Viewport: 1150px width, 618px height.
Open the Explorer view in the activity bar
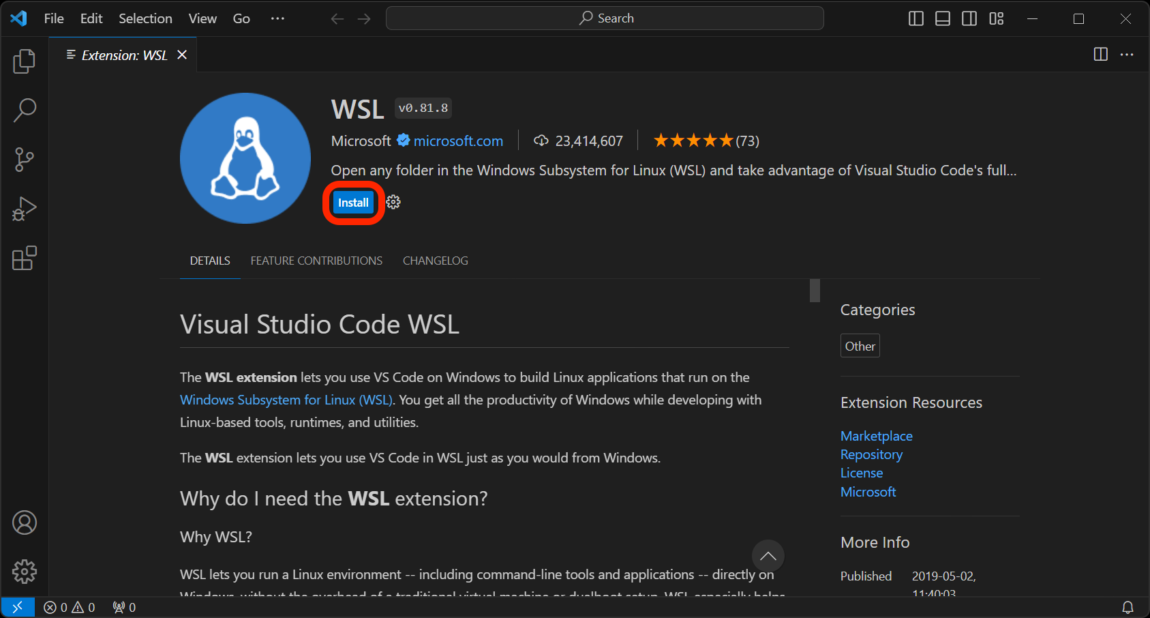25,61
